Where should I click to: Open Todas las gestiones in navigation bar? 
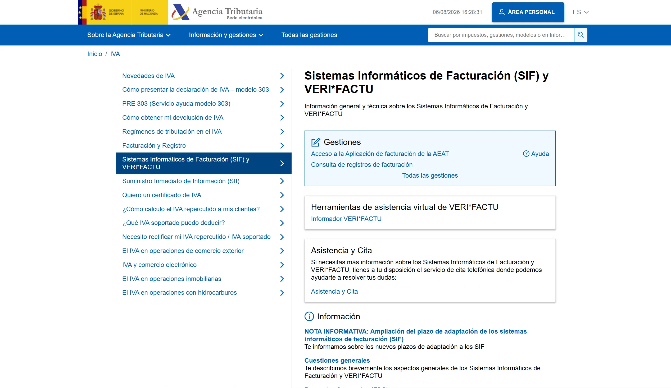point(309,35)
